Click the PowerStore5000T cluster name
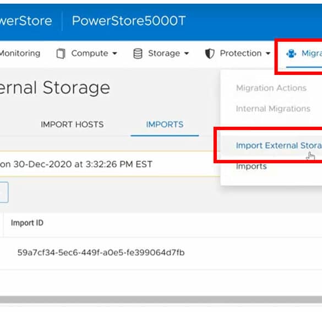 129,21
